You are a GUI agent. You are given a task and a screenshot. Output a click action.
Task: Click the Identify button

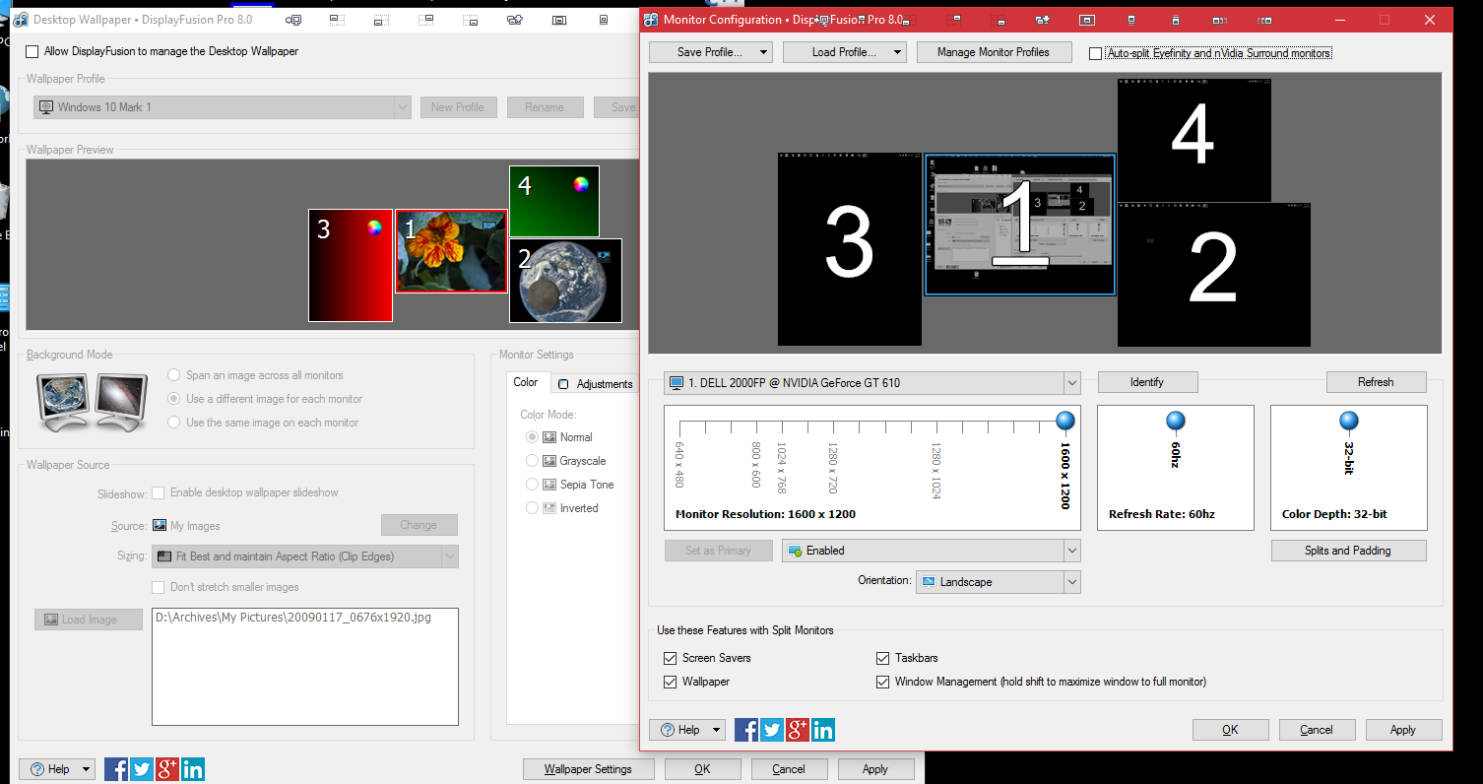tap(1147, 382)
